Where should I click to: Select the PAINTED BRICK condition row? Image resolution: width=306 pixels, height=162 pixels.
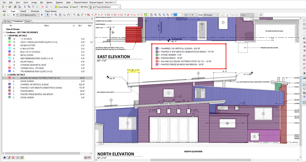point(27,91)
